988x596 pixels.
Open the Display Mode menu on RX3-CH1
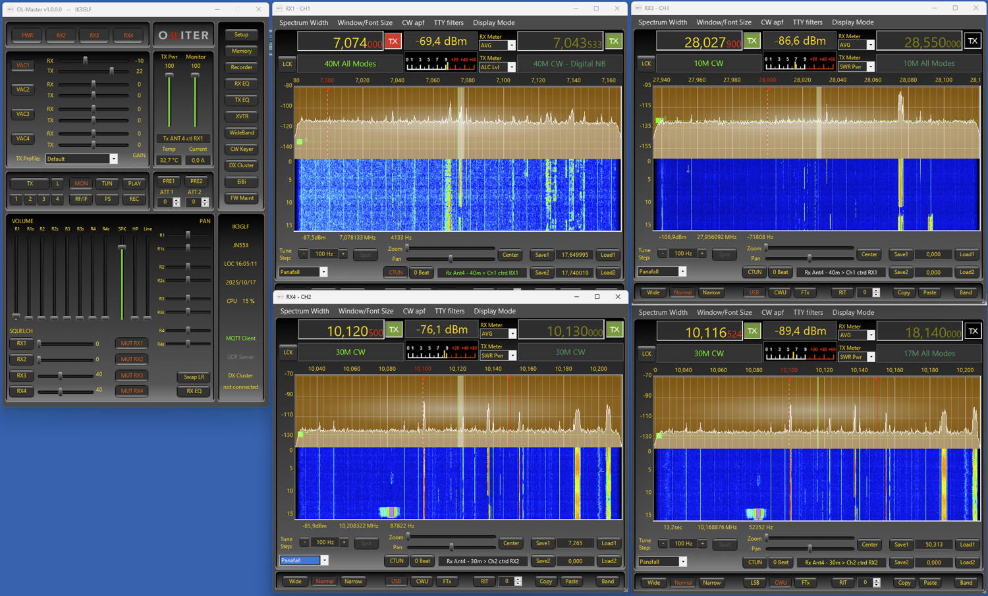coord(853,22)
